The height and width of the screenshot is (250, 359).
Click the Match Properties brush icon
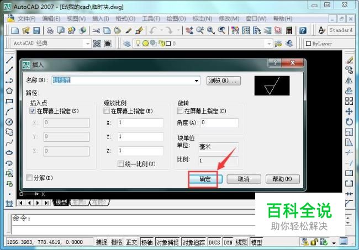(129, 30)
